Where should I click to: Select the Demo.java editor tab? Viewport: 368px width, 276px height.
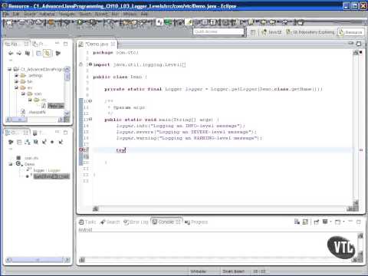pyautogui.click(x=97, y=44)
